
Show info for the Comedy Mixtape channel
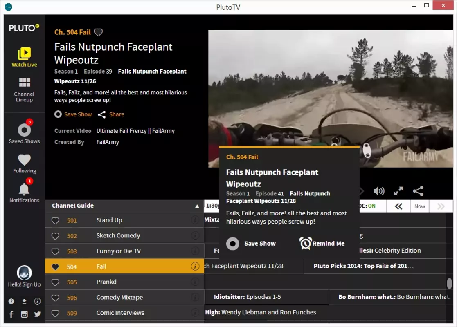click(195, 297)
